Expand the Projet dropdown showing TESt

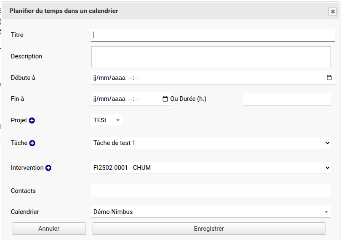pos(107,120)
